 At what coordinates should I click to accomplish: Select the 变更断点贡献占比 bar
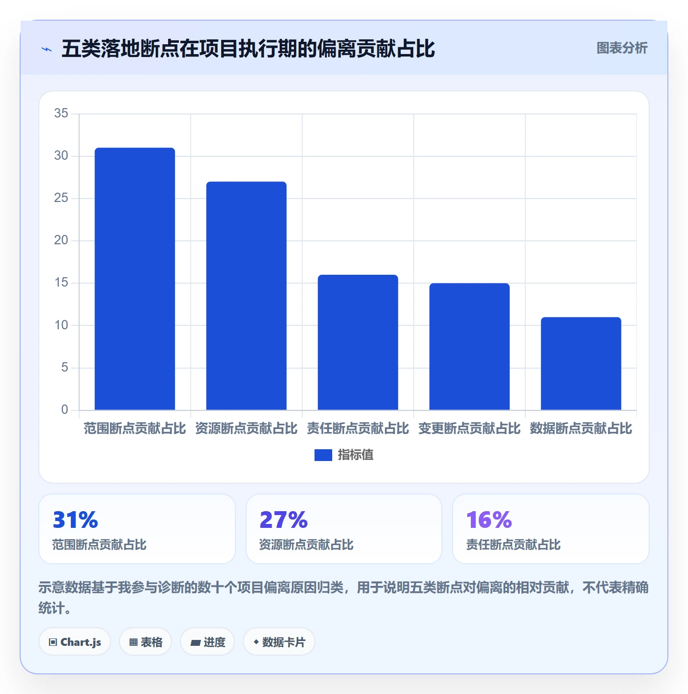pos(469,347)
